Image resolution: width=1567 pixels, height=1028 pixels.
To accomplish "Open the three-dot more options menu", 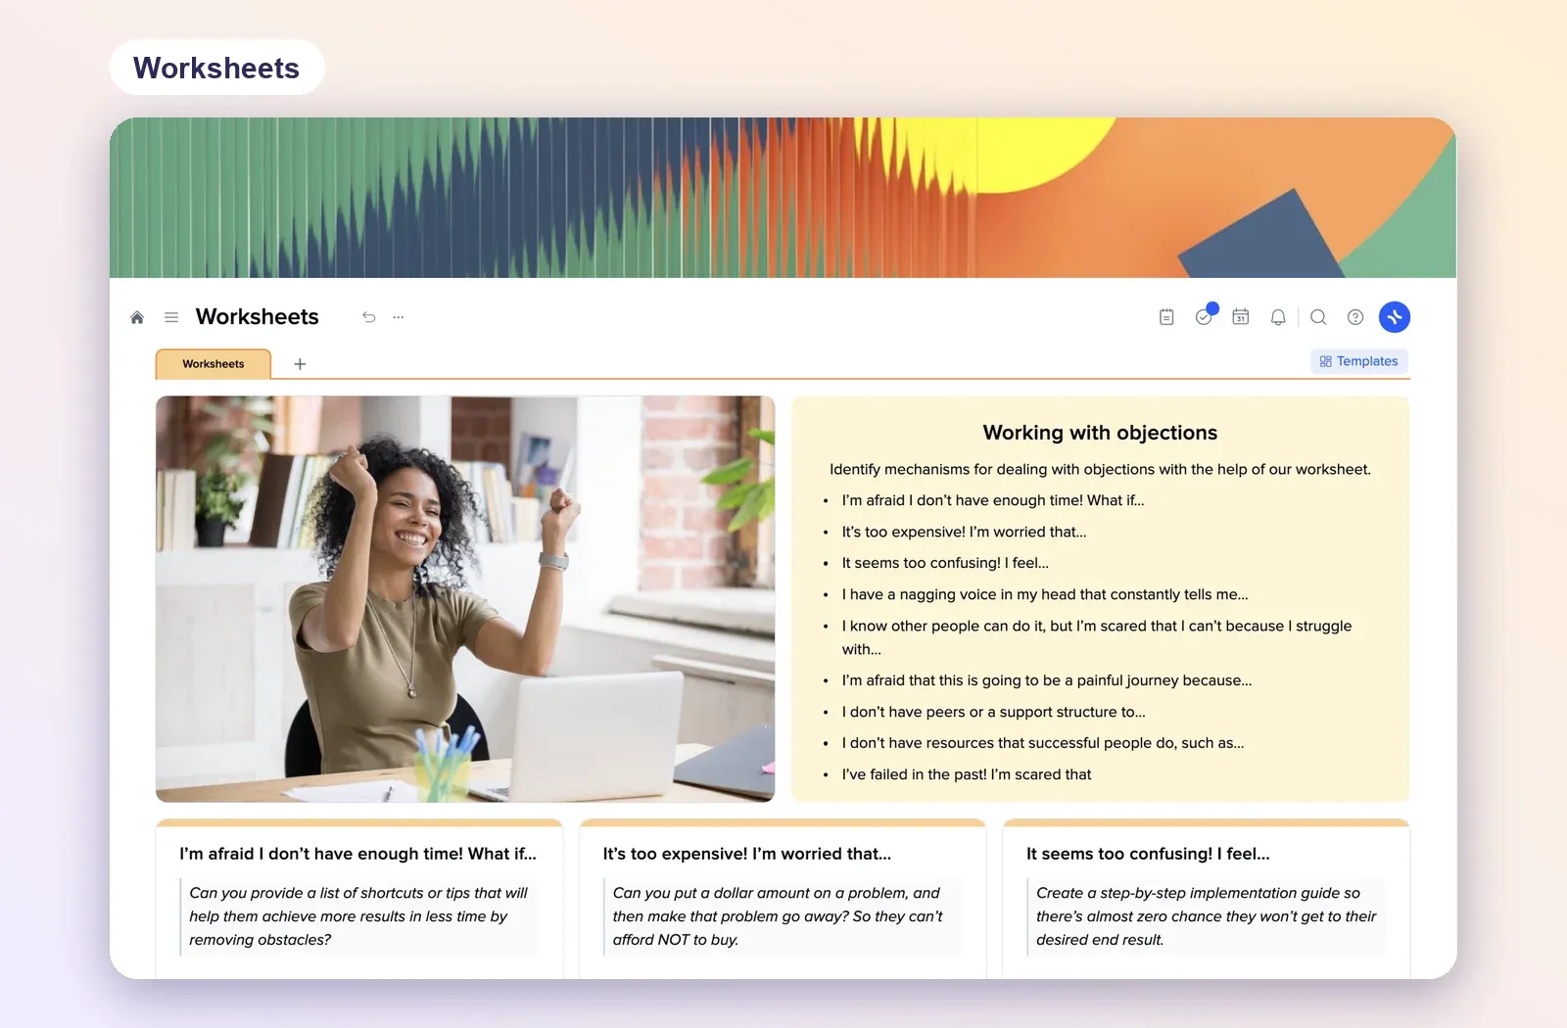I will click(x=399, y=317).
